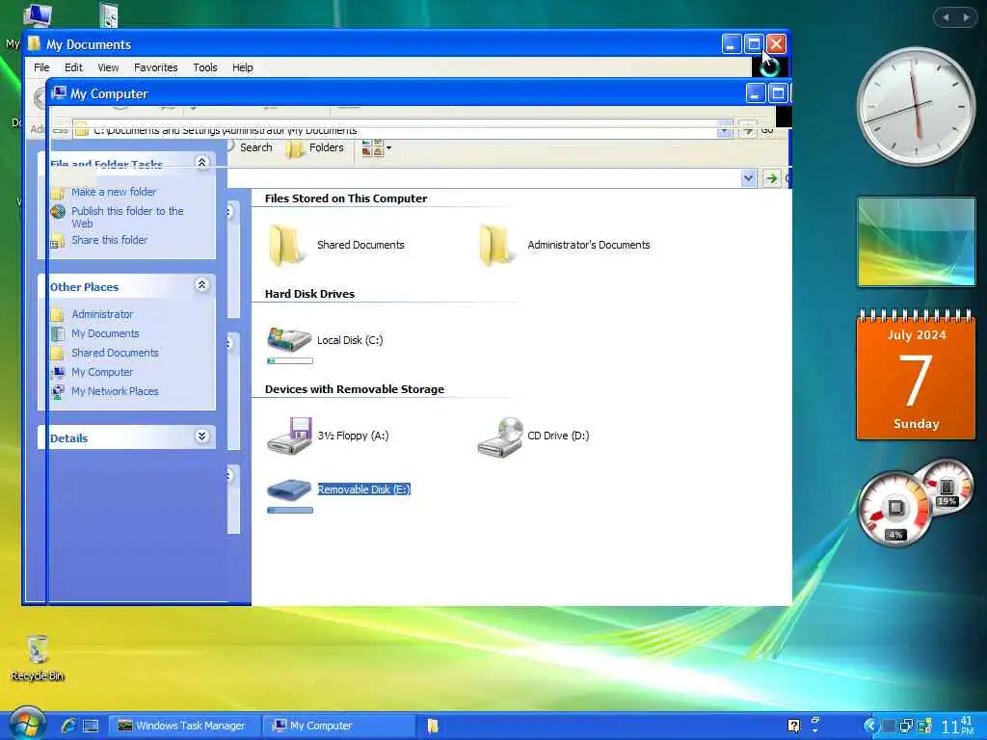
Task: Expand hidden tray icons arrow
Action: click(870, 726)
